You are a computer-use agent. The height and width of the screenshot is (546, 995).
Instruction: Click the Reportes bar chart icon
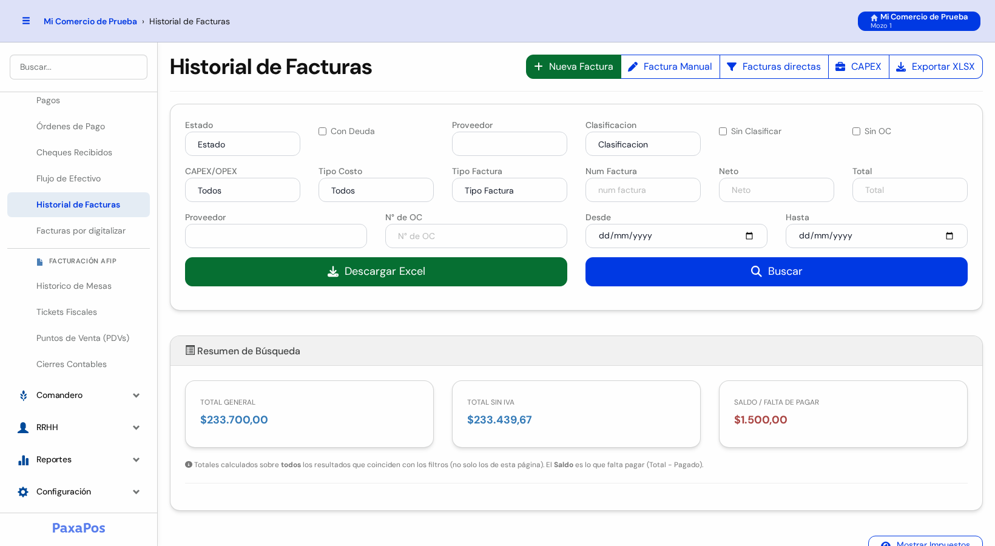click(x=23, y=460)
